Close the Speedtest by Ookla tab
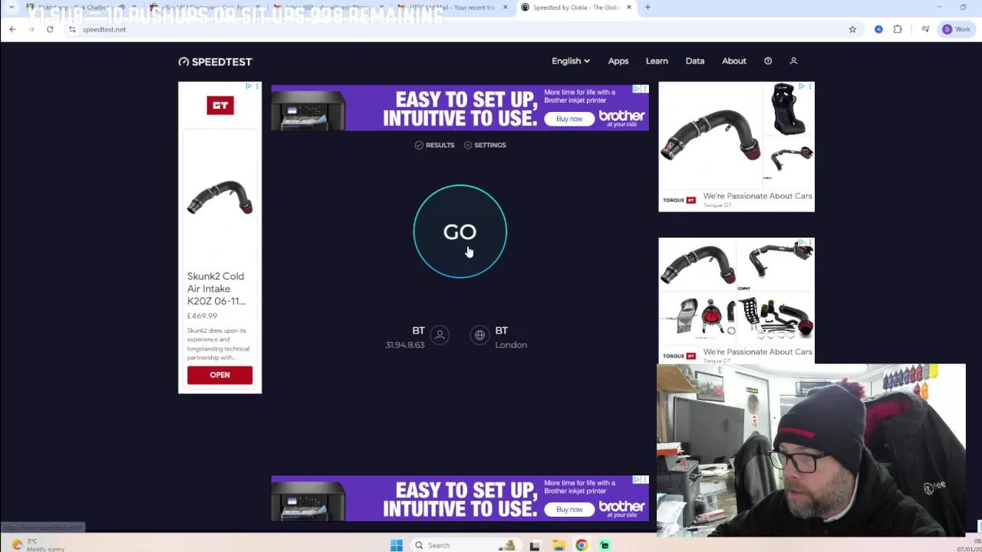This screenshot has width=982, height=552. click(628, 8)
